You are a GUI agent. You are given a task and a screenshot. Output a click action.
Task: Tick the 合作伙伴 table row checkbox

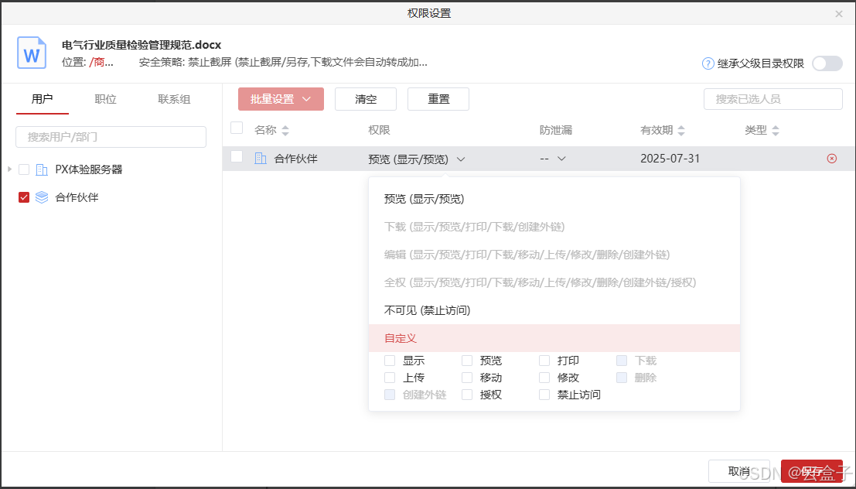[x=237, y=156]
